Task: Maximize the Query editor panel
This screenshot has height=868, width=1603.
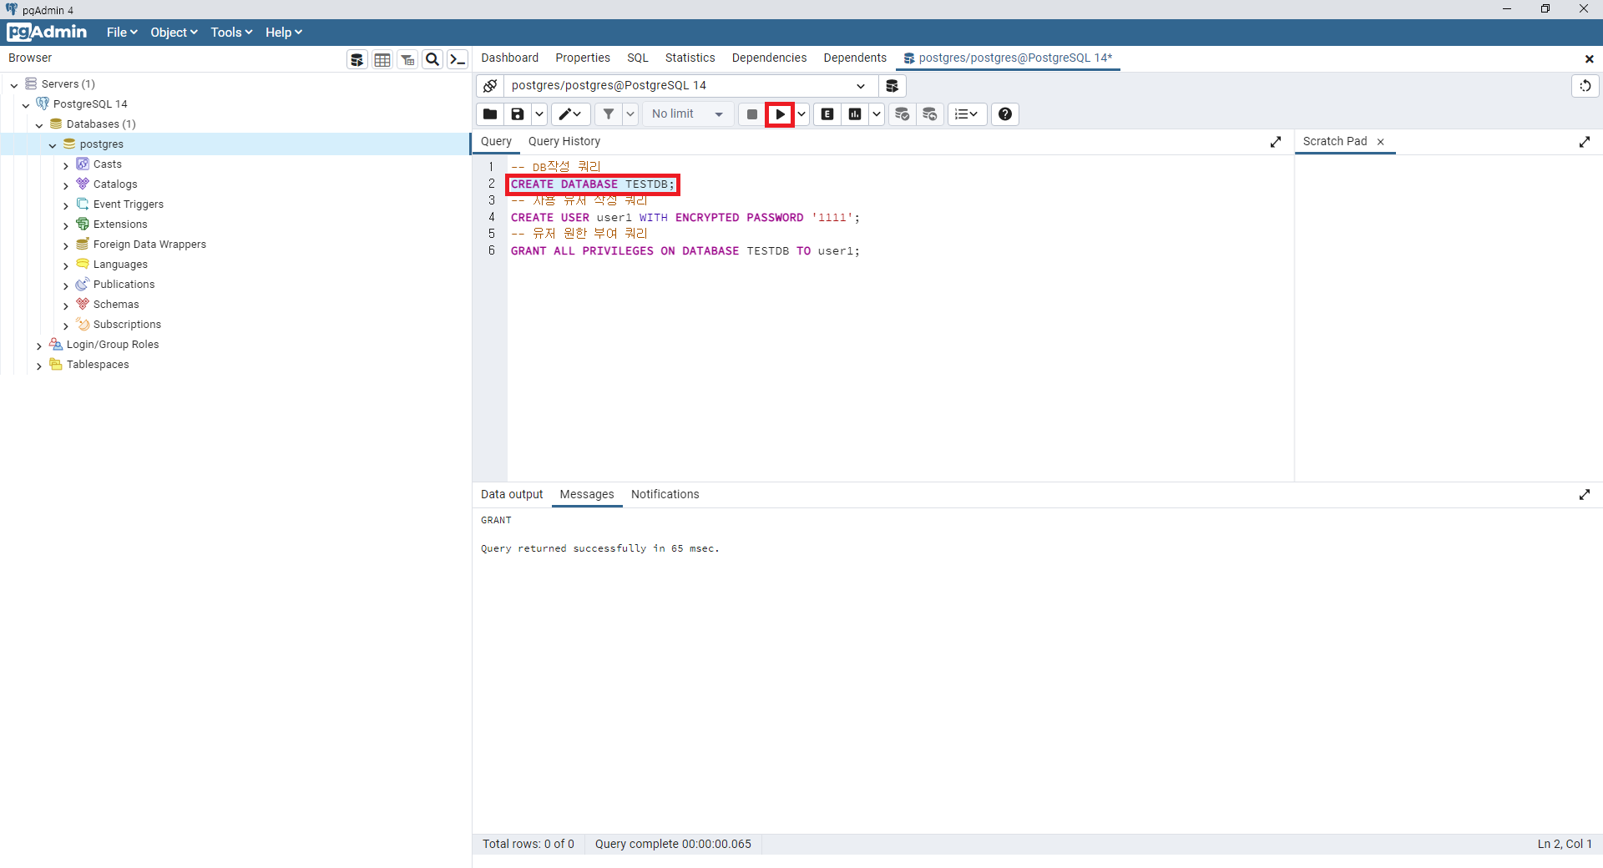Action: (x=1276, y=143)
